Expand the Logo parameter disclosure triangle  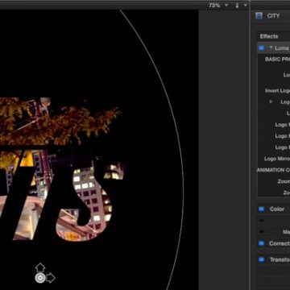click(271, 101)
